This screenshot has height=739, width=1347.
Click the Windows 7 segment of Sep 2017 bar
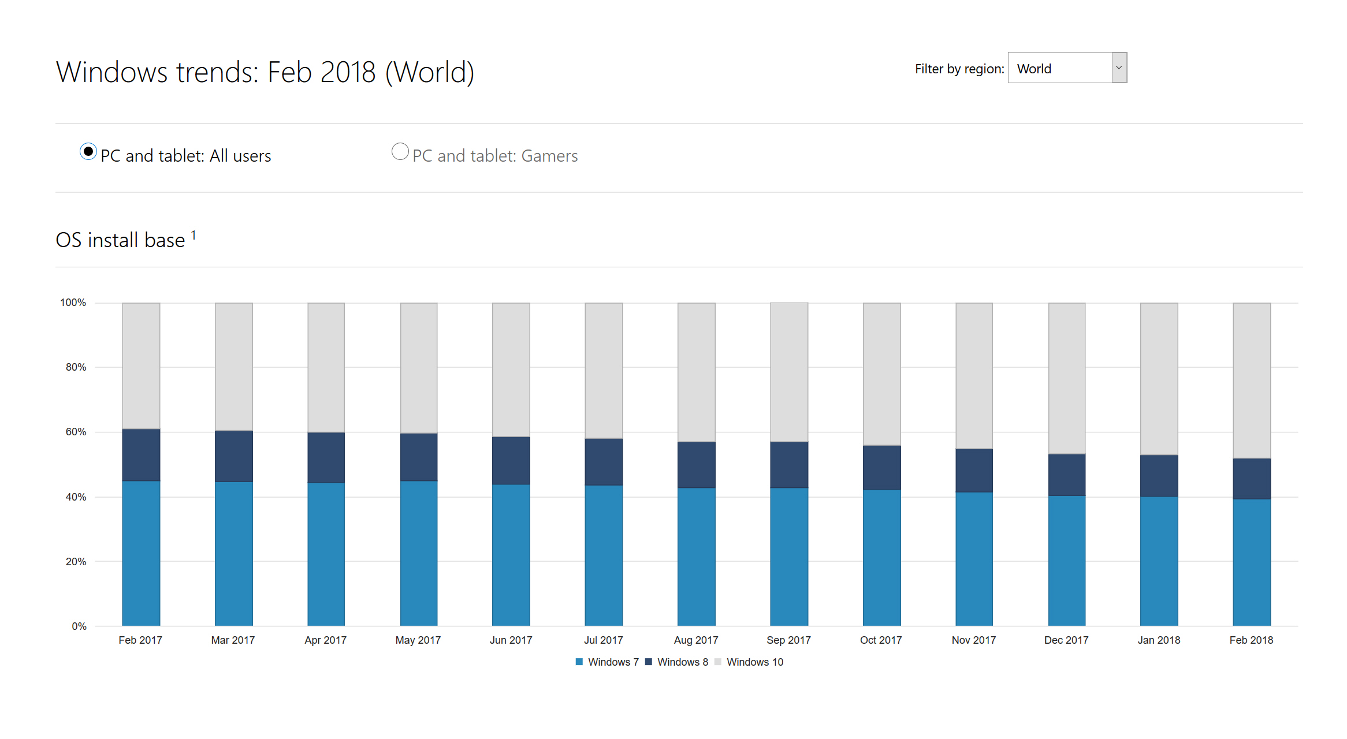pyautogui.click(x=789, y=557)
